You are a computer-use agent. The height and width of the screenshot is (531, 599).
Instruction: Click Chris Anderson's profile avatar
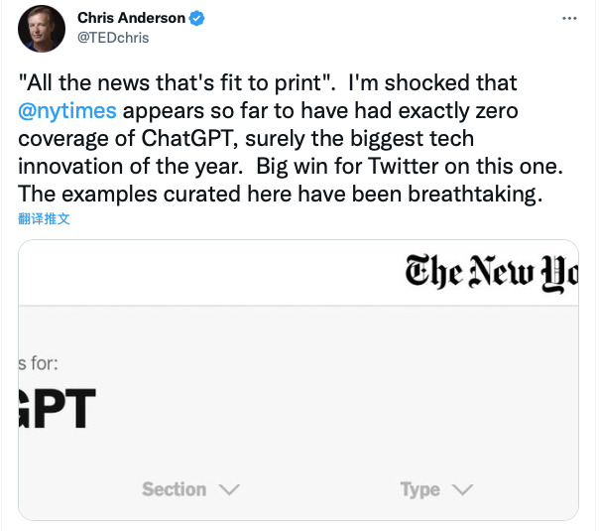pyautogui.click(x=40, y=30)
